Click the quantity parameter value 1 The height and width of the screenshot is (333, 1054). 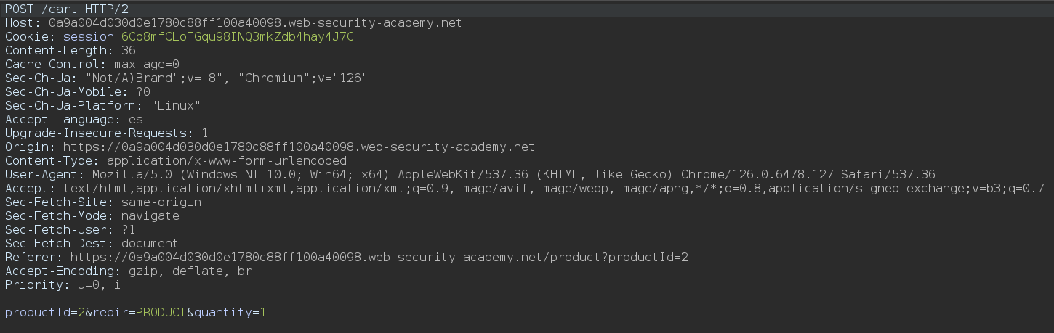point(263,312)
